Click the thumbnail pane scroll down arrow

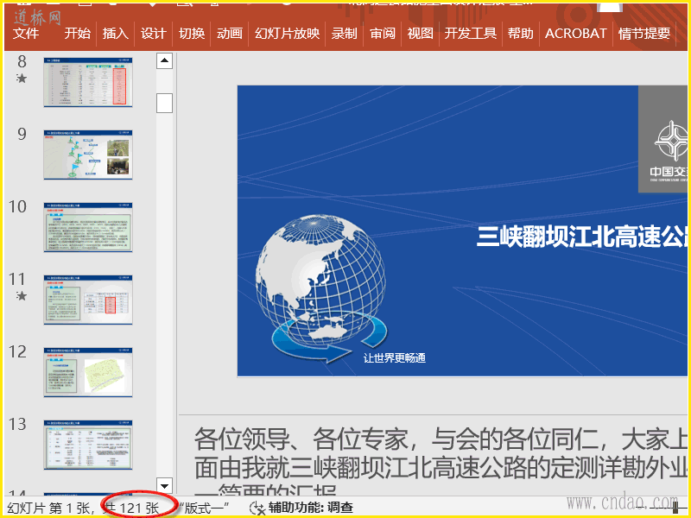point(164,486)
